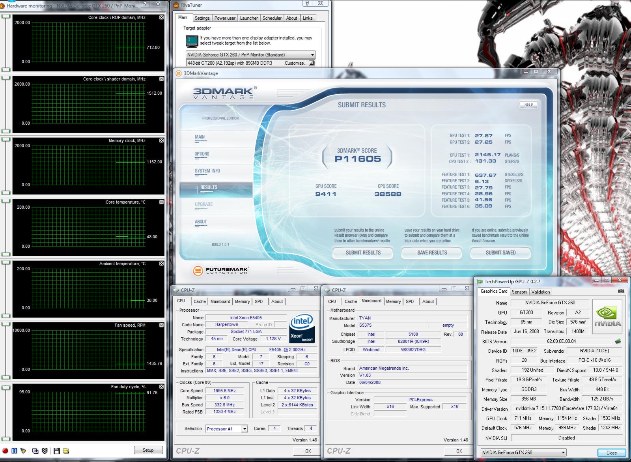Click the GPU-Z BIOS Version field
This screenshot has height=462, width=631.
point(562,341)
